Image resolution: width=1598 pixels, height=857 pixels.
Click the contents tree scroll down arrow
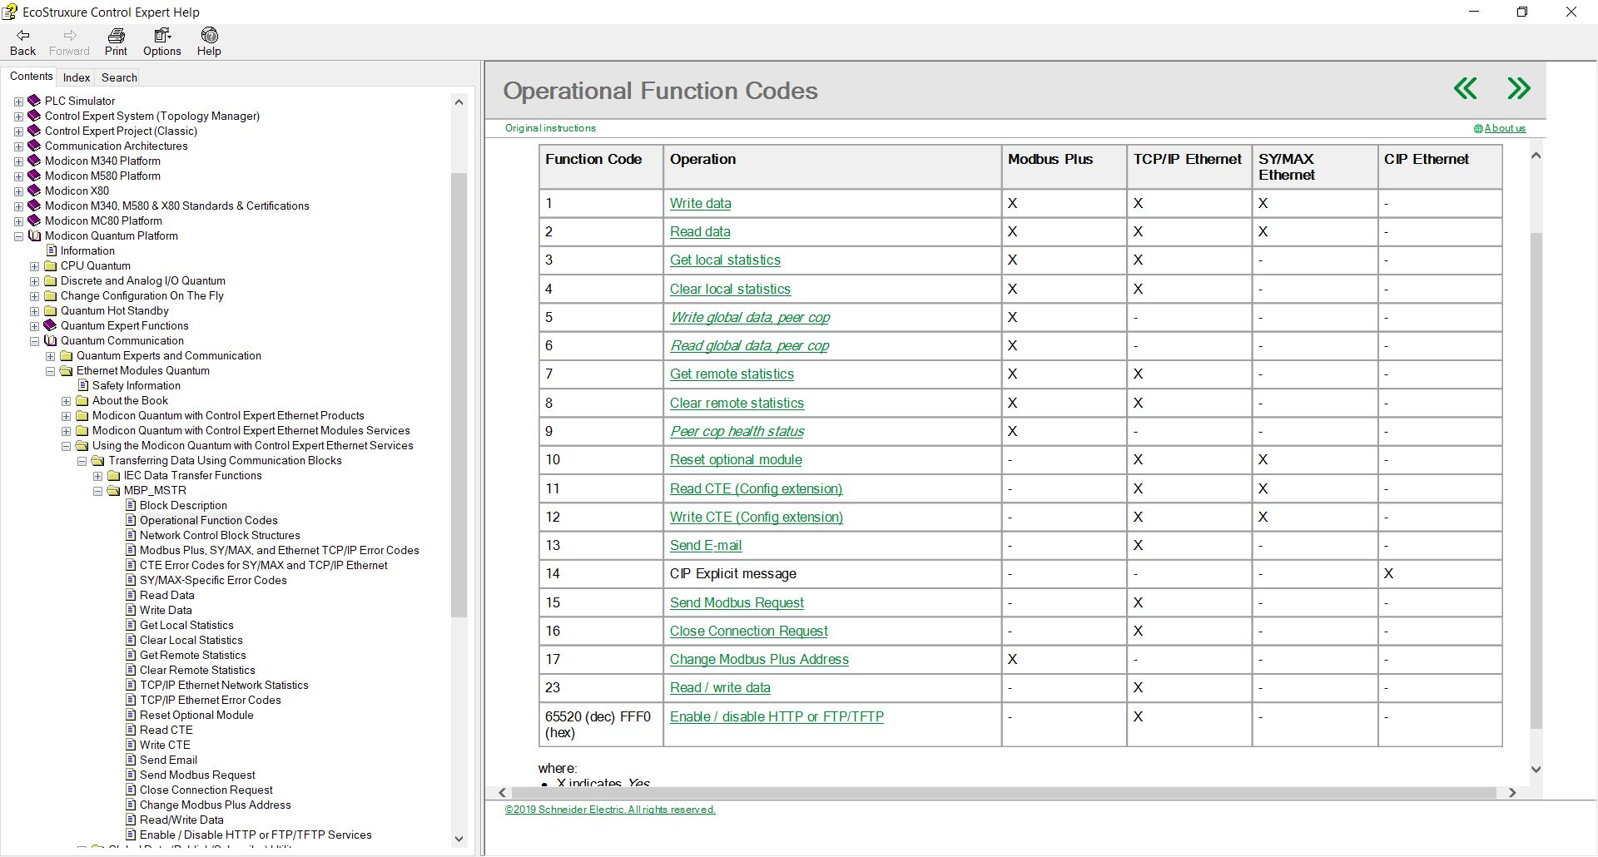coord(459,839)
